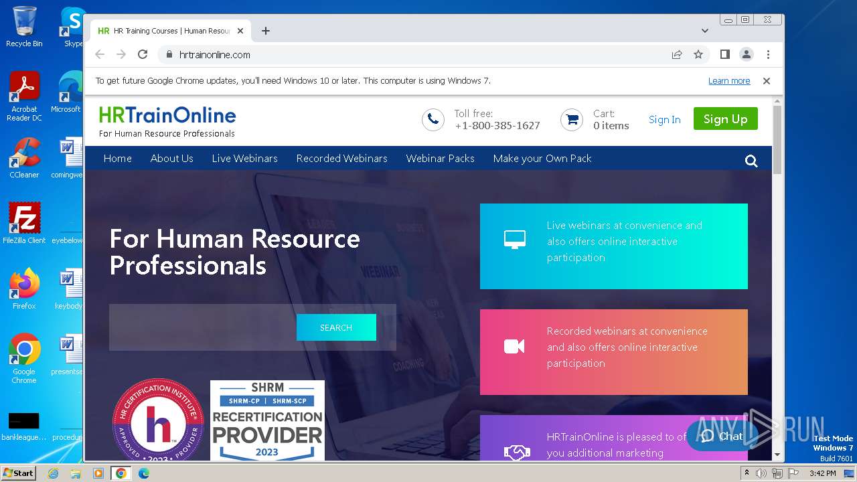Click the site search magnifier icon
Screen dimensions: 857x482
coord(751,161)
